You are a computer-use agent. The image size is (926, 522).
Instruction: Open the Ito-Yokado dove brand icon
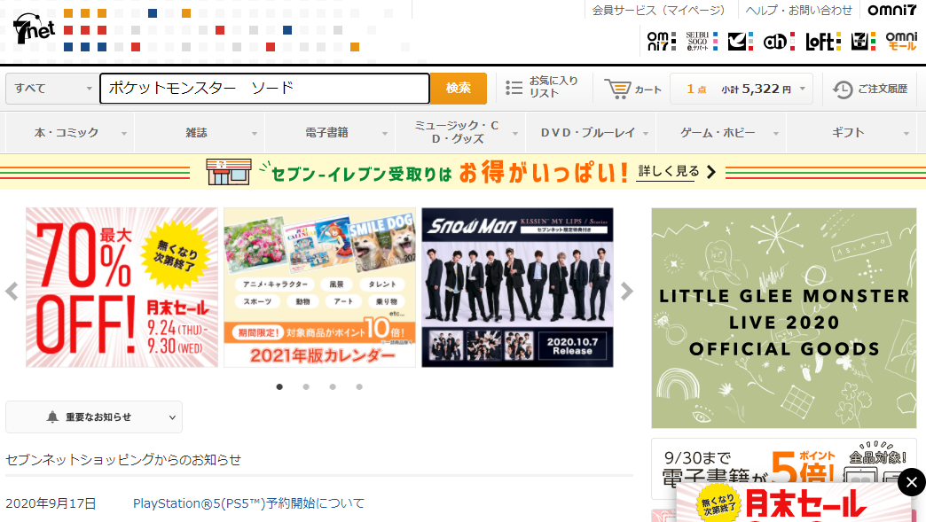coord(741,42)
